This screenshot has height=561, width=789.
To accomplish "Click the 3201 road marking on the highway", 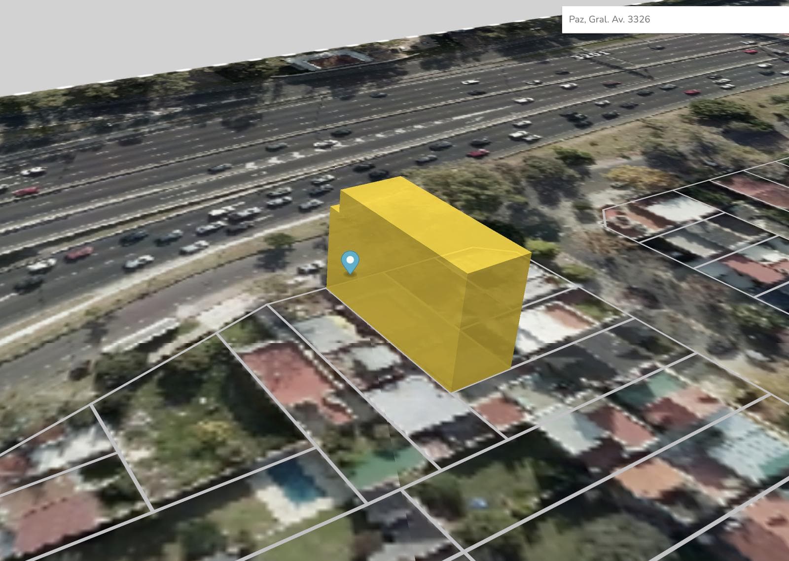I will (590, 54).
